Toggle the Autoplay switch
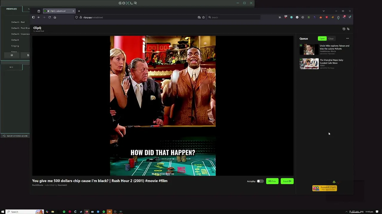The width and height of the screenshot is (382, 214). [260, 181]
